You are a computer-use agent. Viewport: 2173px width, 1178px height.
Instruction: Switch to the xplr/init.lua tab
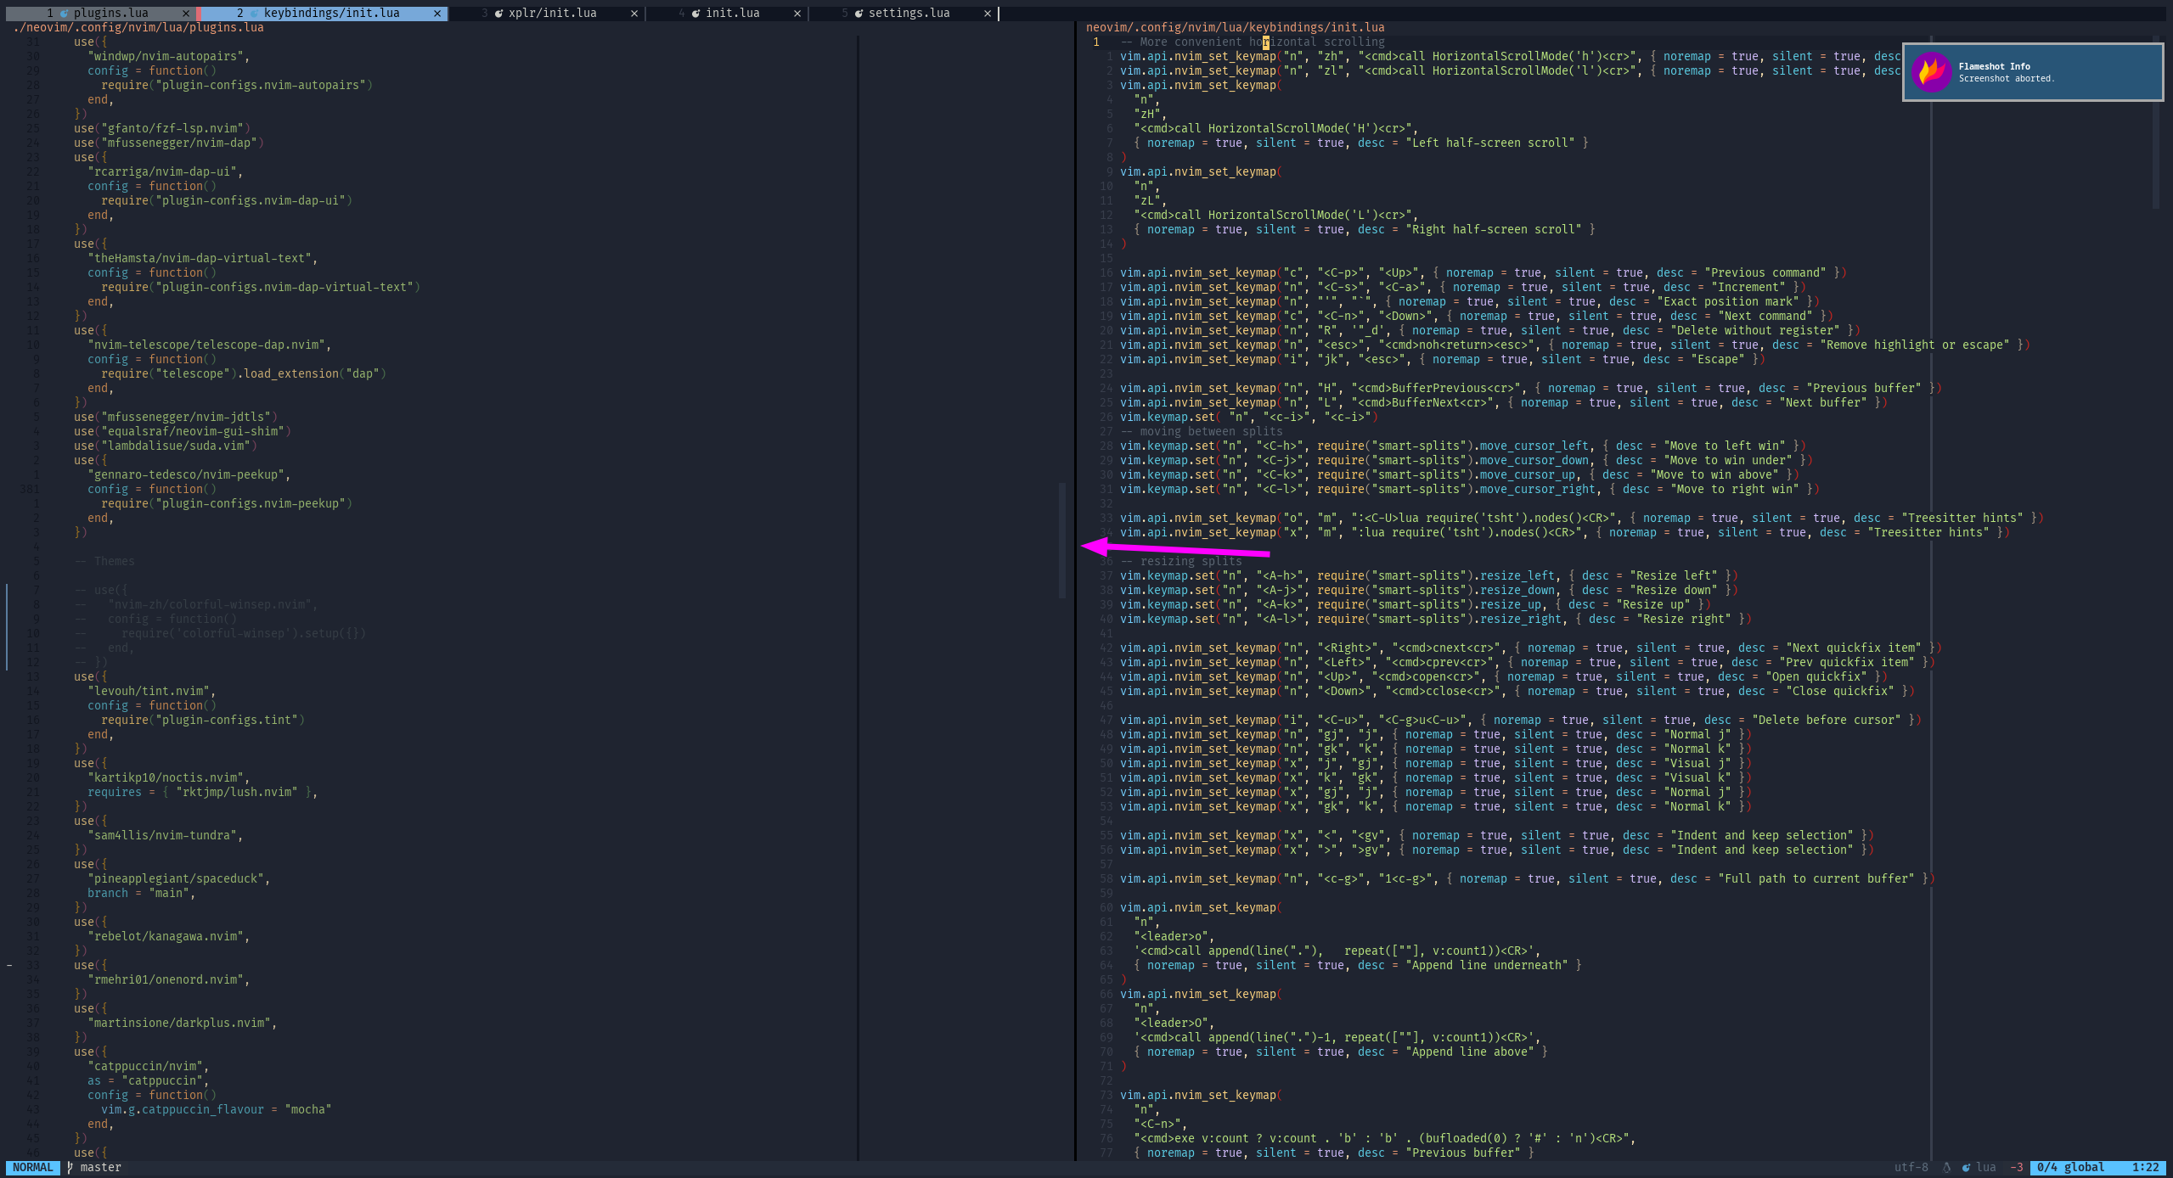(x=552, y=14)
